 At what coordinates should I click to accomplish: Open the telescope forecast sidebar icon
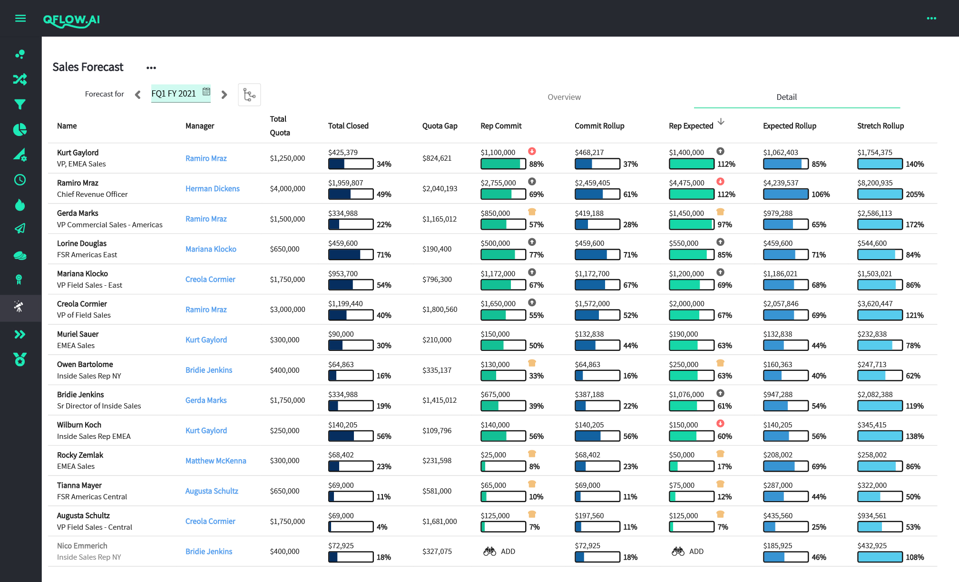tap(19, 307)
